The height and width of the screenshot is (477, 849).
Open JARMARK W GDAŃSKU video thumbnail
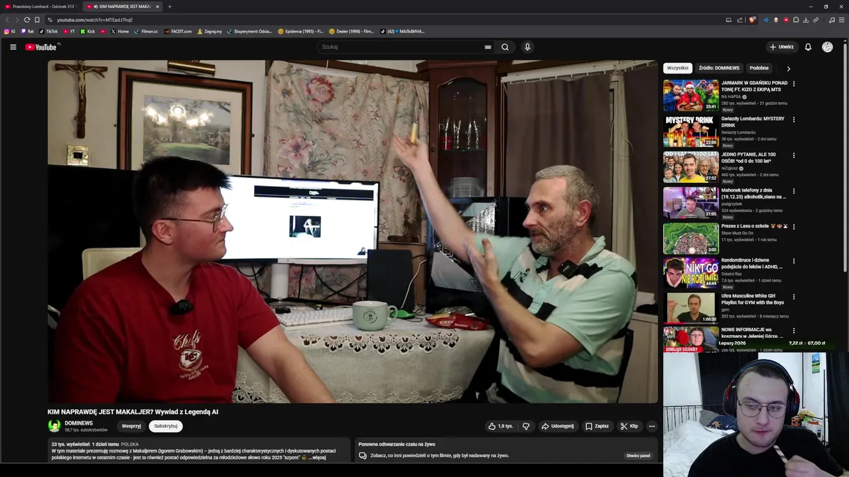(x=690, y=95)
